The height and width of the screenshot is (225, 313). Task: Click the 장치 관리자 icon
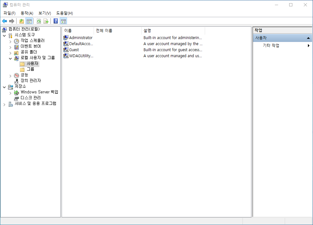click(x=17, y=81)
